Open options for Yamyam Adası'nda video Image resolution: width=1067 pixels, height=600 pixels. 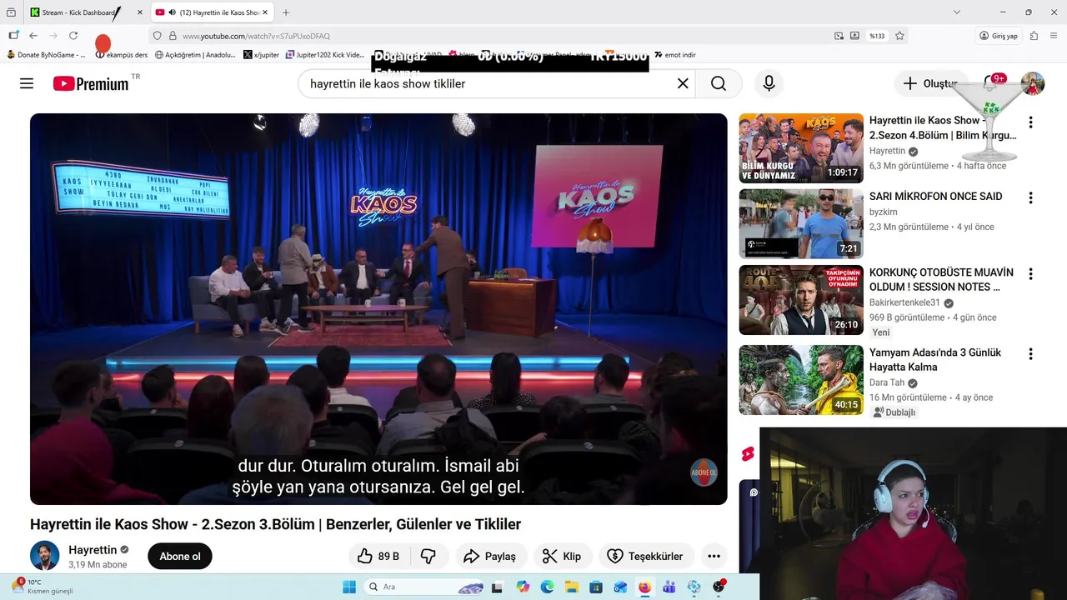1030,354
